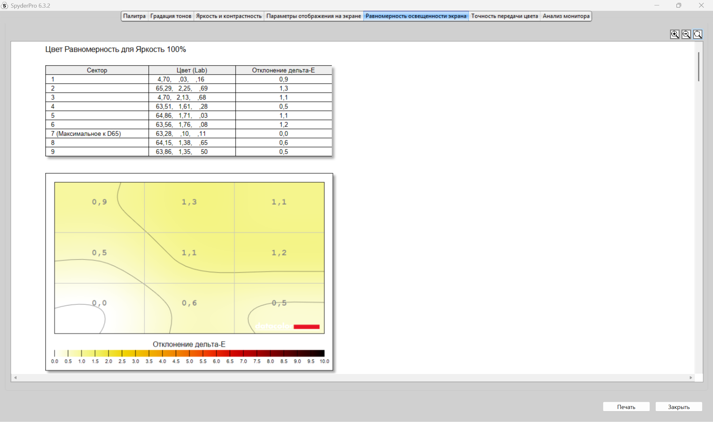Restore the window using title bar button
This screenshot has width=713, height=422.
point(679,5)
